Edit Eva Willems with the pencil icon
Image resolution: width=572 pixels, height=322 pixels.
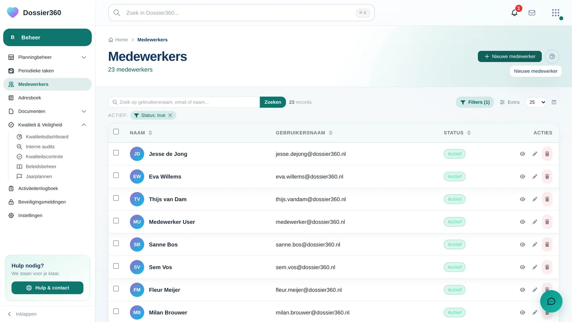pyautogui.click(x=535, y=177)
